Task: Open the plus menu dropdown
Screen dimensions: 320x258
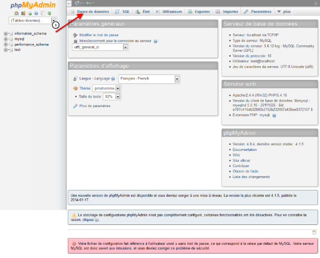Action: [284, 12]
